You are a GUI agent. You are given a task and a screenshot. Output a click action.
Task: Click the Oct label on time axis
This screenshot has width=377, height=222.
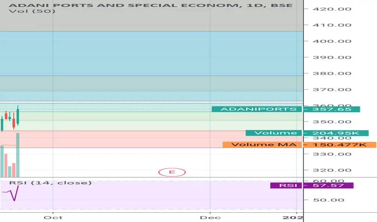click(53, 218)
